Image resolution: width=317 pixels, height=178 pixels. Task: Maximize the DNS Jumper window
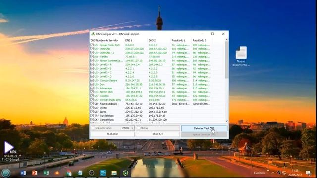212,34
